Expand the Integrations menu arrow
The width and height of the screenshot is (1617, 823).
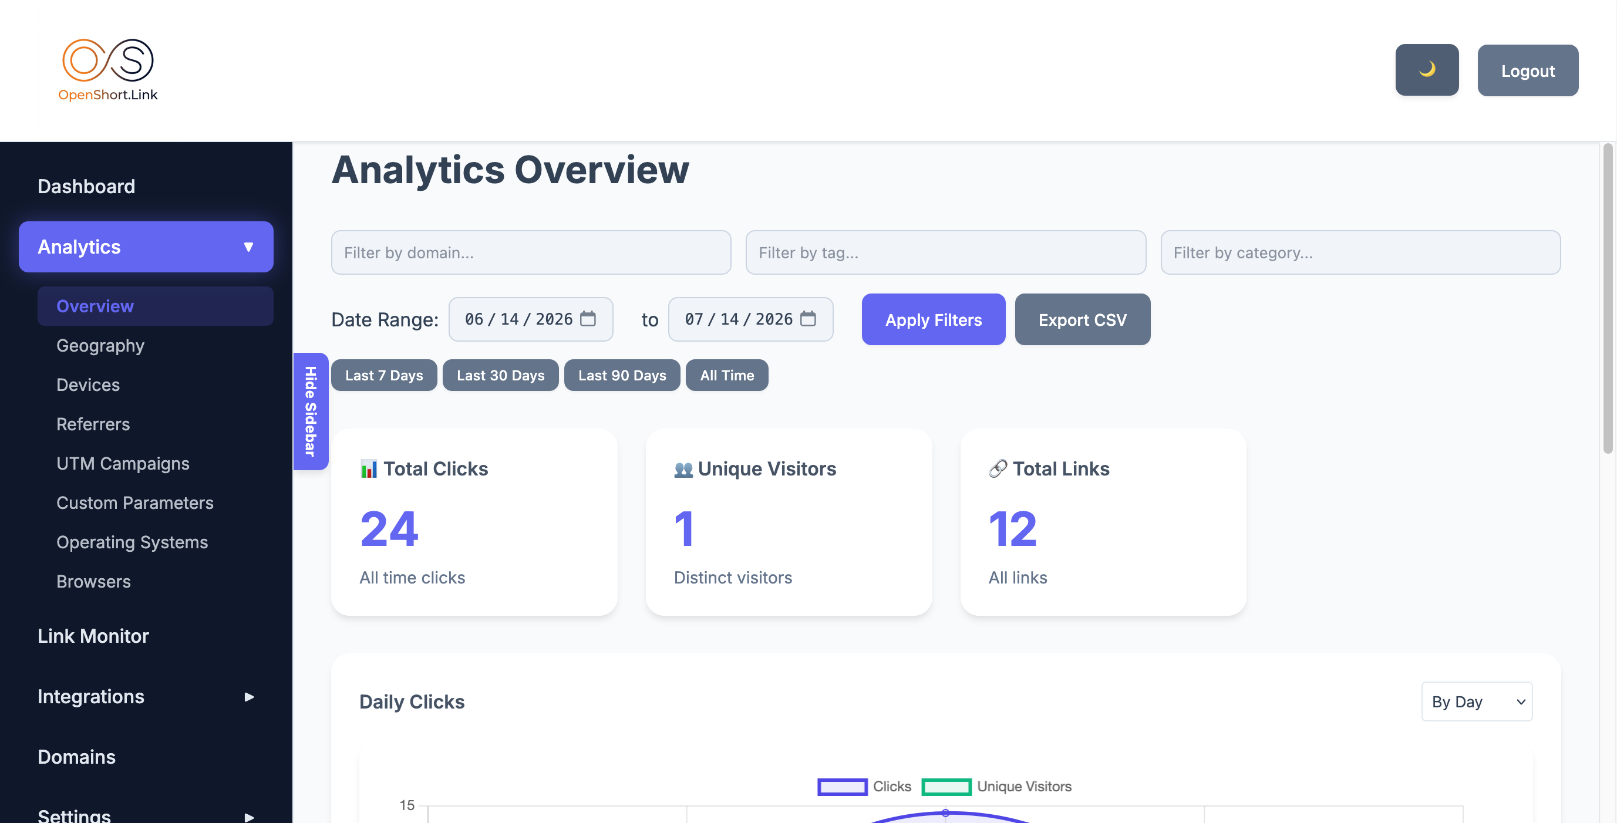(x=249, y=697)
